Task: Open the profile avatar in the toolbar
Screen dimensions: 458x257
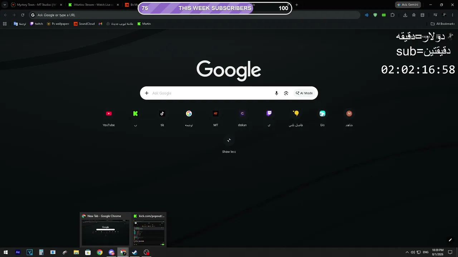Action: (x=444, y=15)
